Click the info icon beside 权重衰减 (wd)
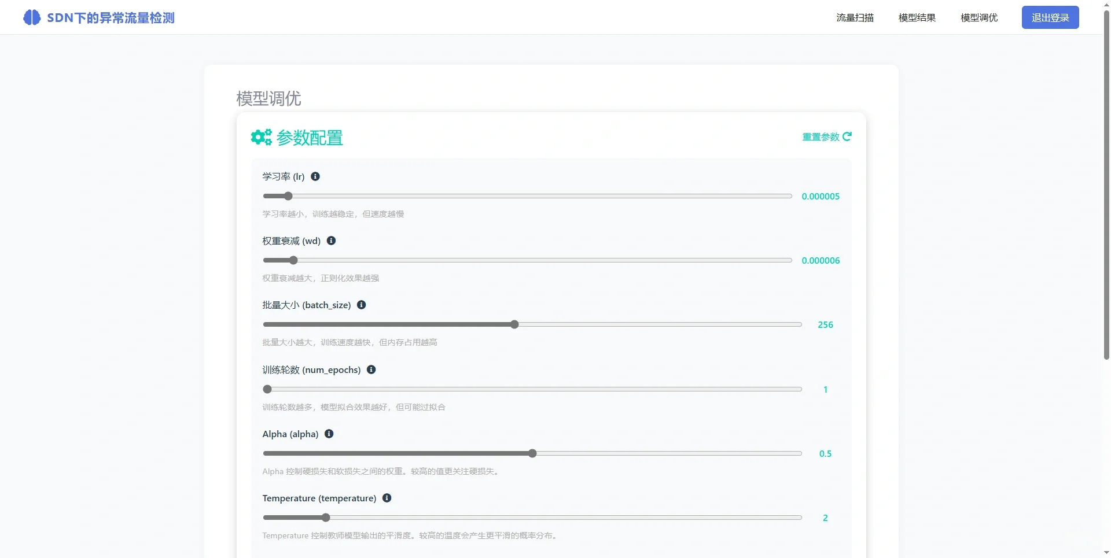This screenshot has height=558, width=1111. 331,241
